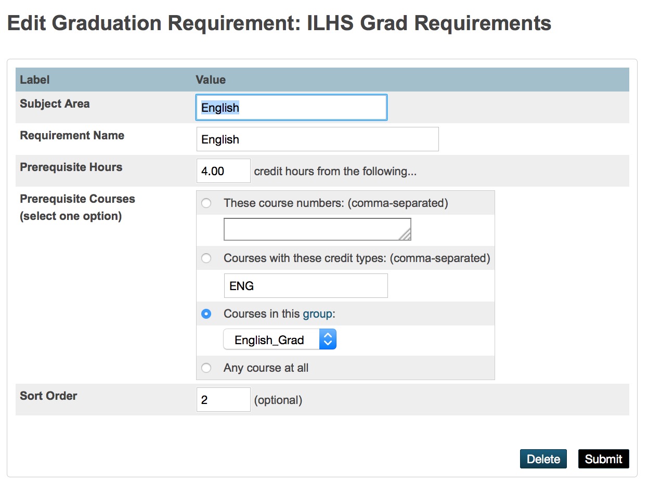Click the Value column header
The width and height of the screenshot is (648, 496).
click(x=211, y=80)
